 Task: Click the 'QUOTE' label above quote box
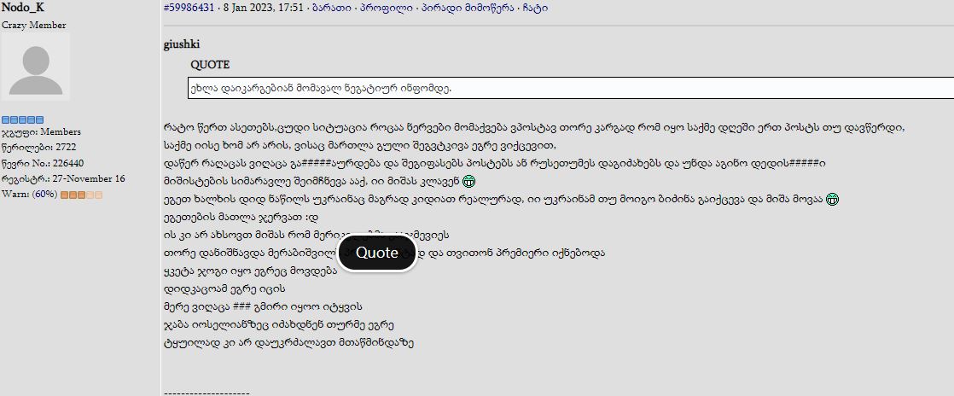click(210, 65)
